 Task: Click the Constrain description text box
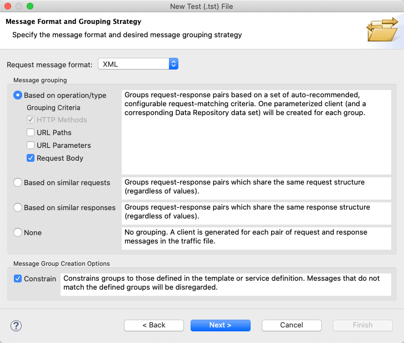click(226, 285)
